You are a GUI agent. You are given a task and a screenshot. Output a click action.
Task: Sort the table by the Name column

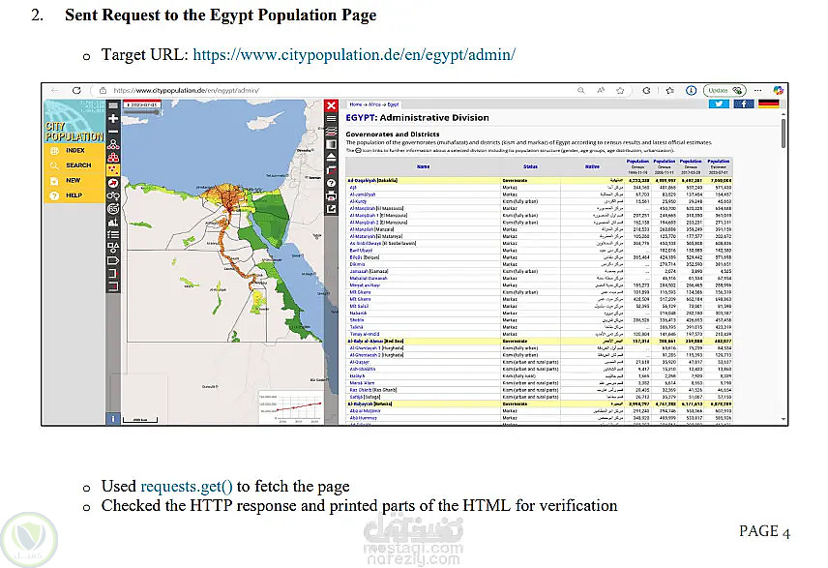[x=423, y=166]
